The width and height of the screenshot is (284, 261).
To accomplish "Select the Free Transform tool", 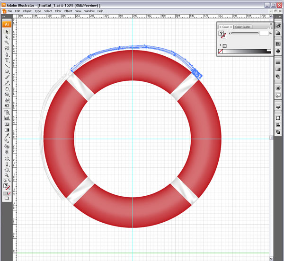I will pyautogui.click(x=7, y=105).
